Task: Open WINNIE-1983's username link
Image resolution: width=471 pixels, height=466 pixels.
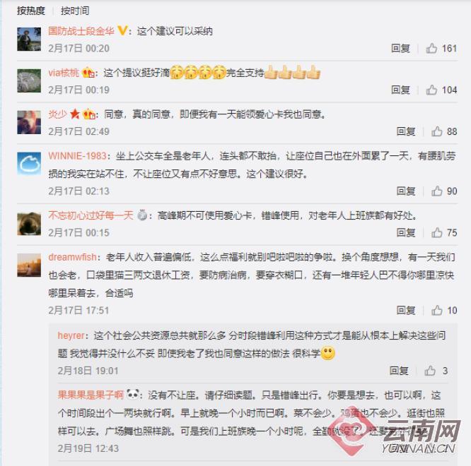Action: pyautogui.click(x=78, y=156)
